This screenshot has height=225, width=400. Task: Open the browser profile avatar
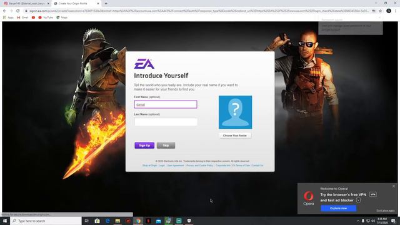coord(389,11)
